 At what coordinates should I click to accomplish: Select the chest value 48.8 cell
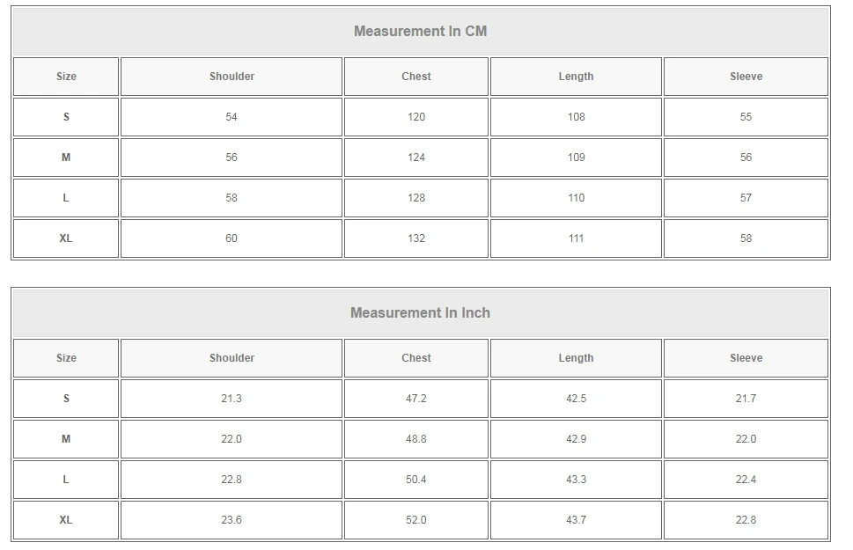[x=416, y=439]
